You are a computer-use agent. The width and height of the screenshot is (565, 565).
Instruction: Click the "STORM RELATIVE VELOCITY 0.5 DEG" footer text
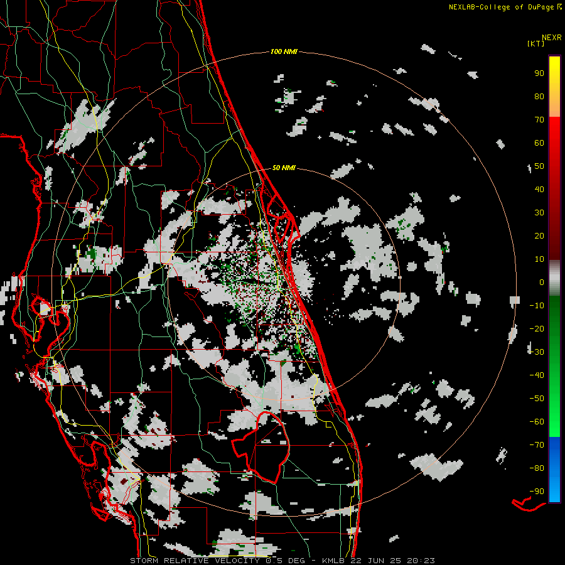click(217, 561)
